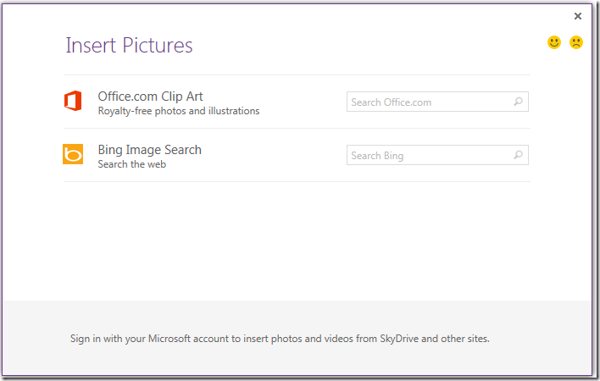Screen dimensions: 600x381
Task: Click the orange Office.com logo icon
Action: [x=73, y=102]
